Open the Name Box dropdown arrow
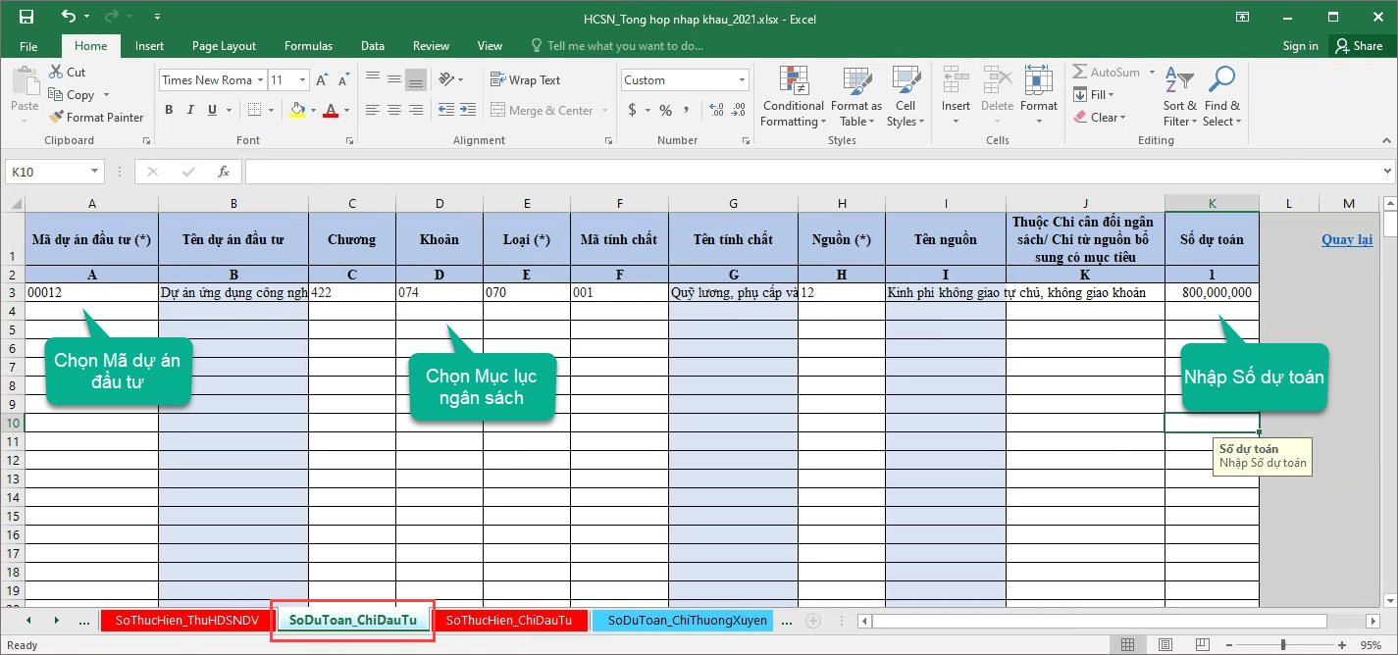This screenshot has width=1398, height=655. coord(95,172)
